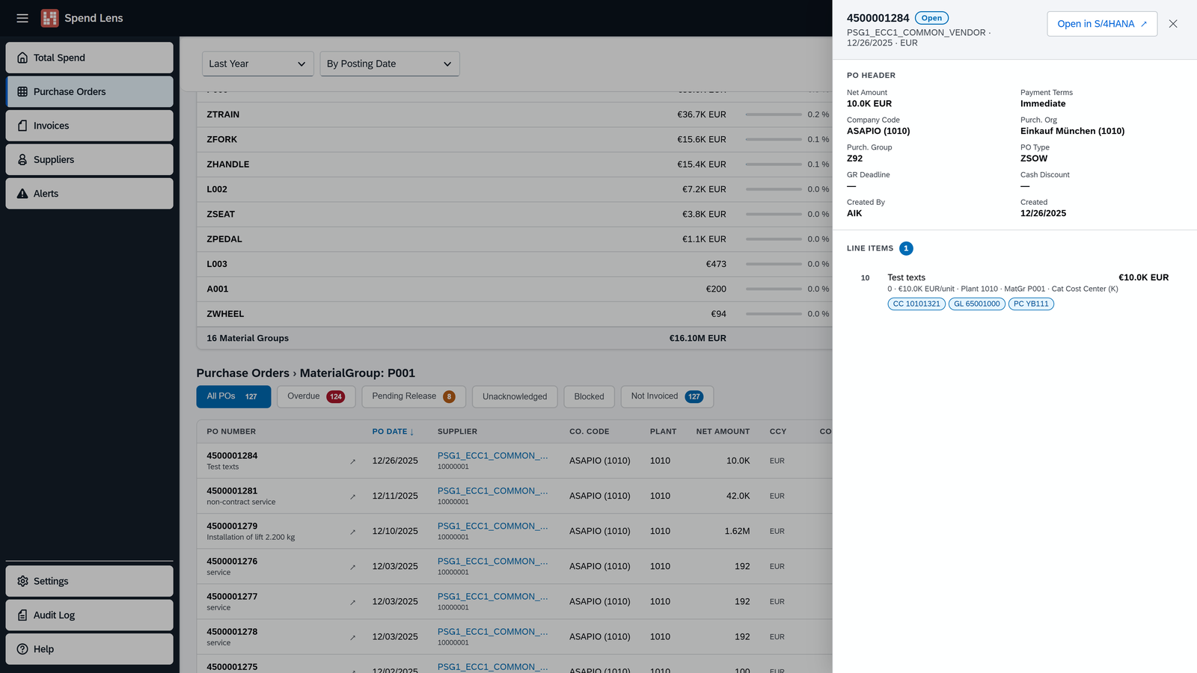The width and height of the screenshot is (1197, 673).
Task: Click the ZHANDLE share progress bar
Action: click(x=774, y=165)
